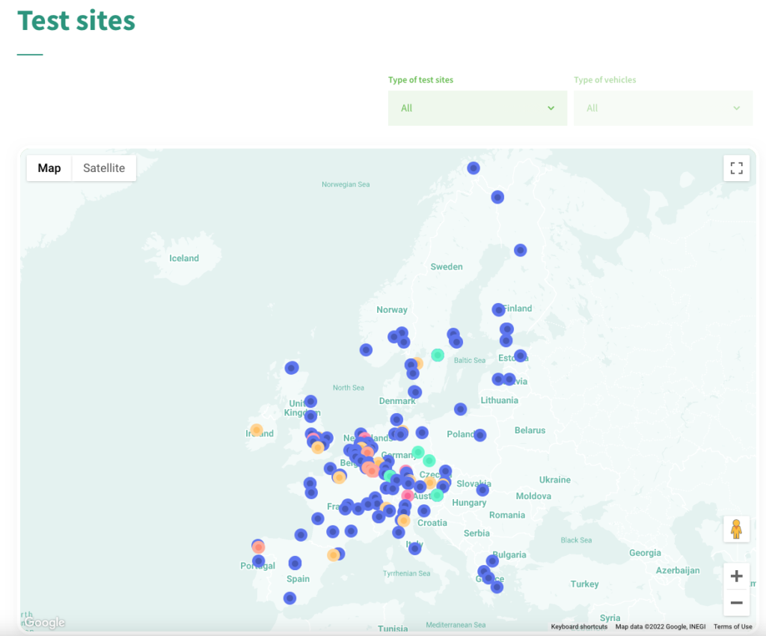The image size is (766, 636).
Task: Click the Google logo on the map
Action: (x=43, y=623)
